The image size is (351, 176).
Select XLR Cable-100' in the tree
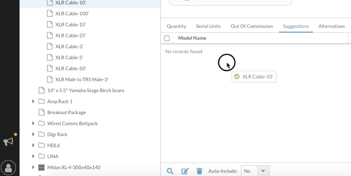(x=72, y=14)
